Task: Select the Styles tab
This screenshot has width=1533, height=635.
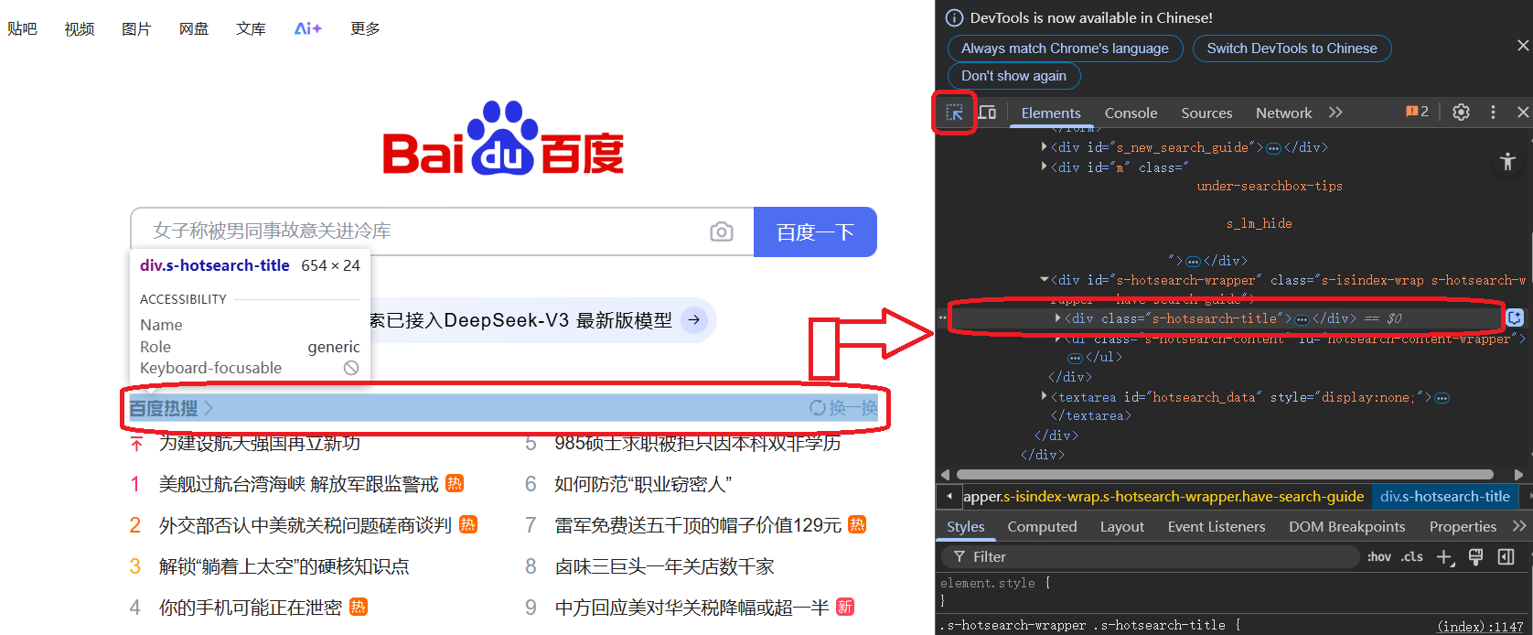Action: tap(965, 526)
